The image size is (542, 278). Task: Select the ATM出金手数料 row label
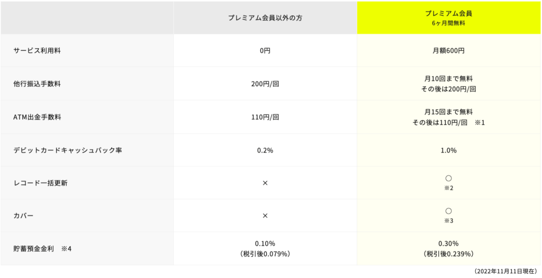tap(37, 117)
